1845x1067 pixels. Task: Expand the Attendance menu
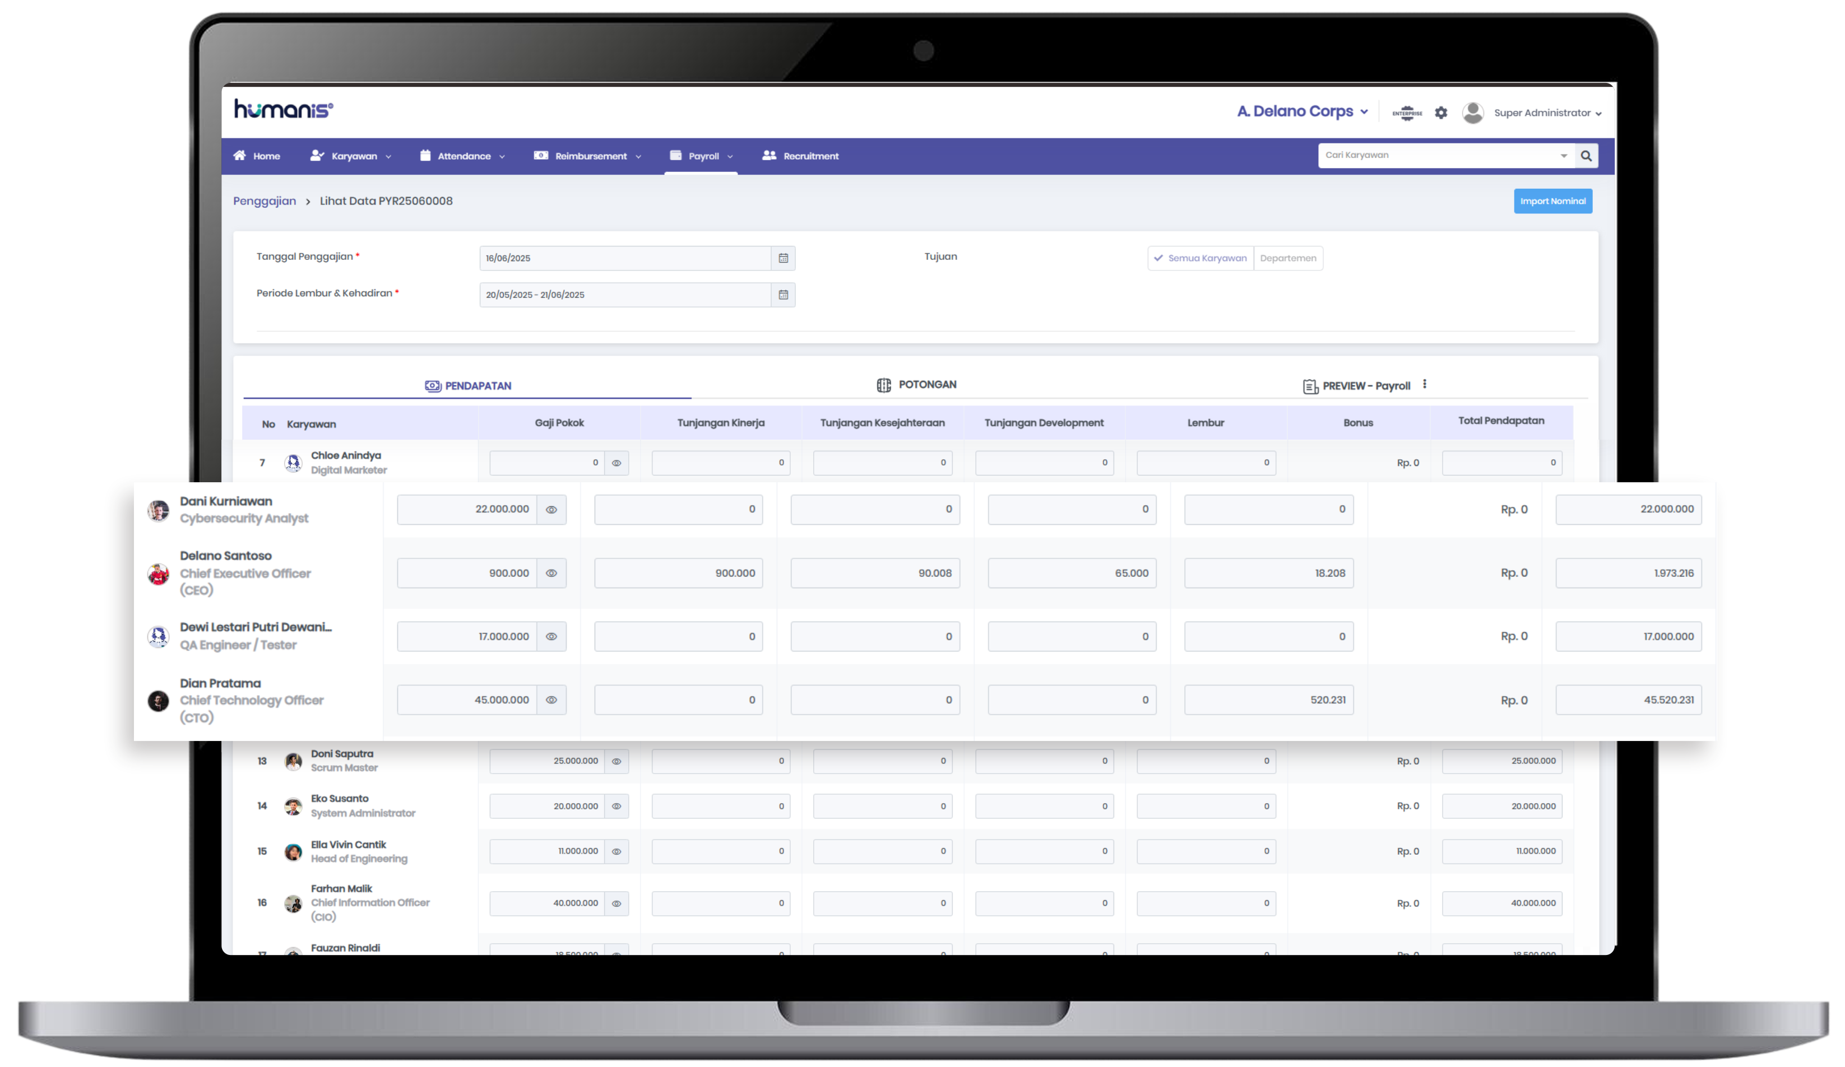463,156
